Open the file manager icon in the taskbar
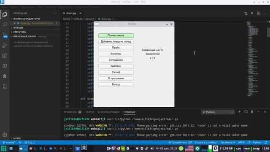 click(x=78, y=148)
